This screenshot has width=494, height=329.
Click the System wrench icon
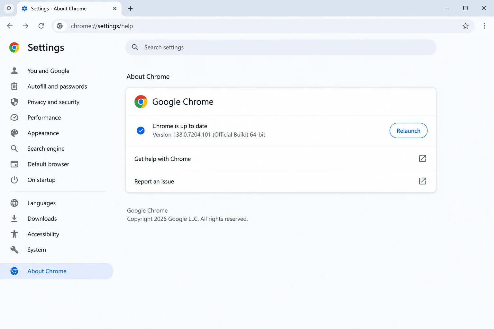14,250
